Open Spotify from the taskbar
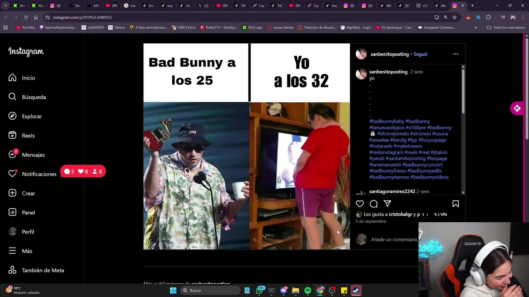Screen dimensions: 529x297 coord(307,290)
